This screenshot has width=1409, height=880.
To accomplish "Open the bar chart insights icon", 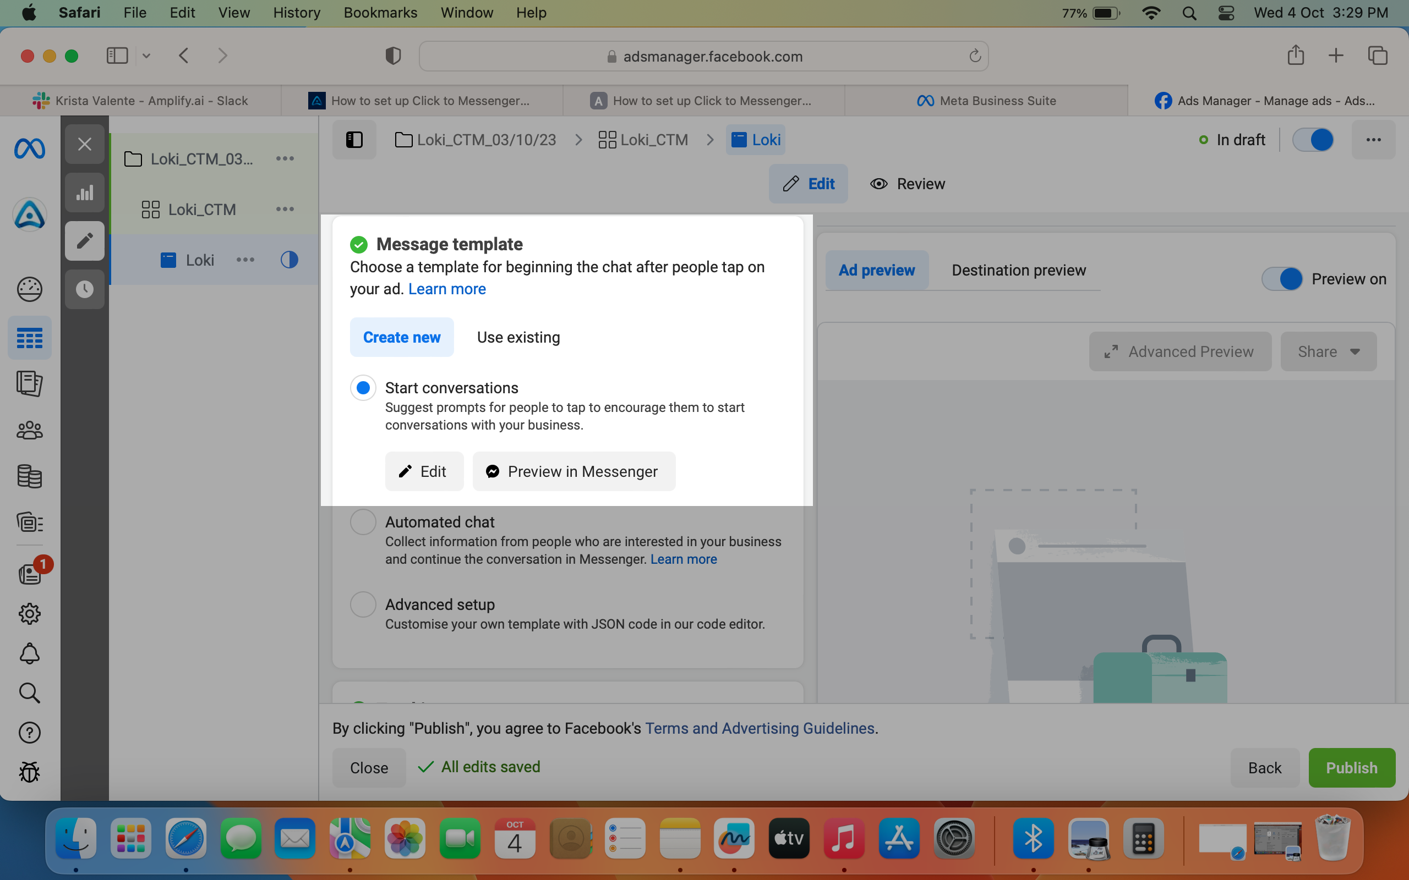I will click(84, 193).
